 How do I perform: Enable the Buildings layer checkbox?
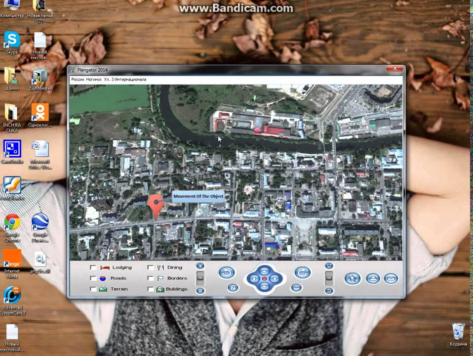click(150, 289)
